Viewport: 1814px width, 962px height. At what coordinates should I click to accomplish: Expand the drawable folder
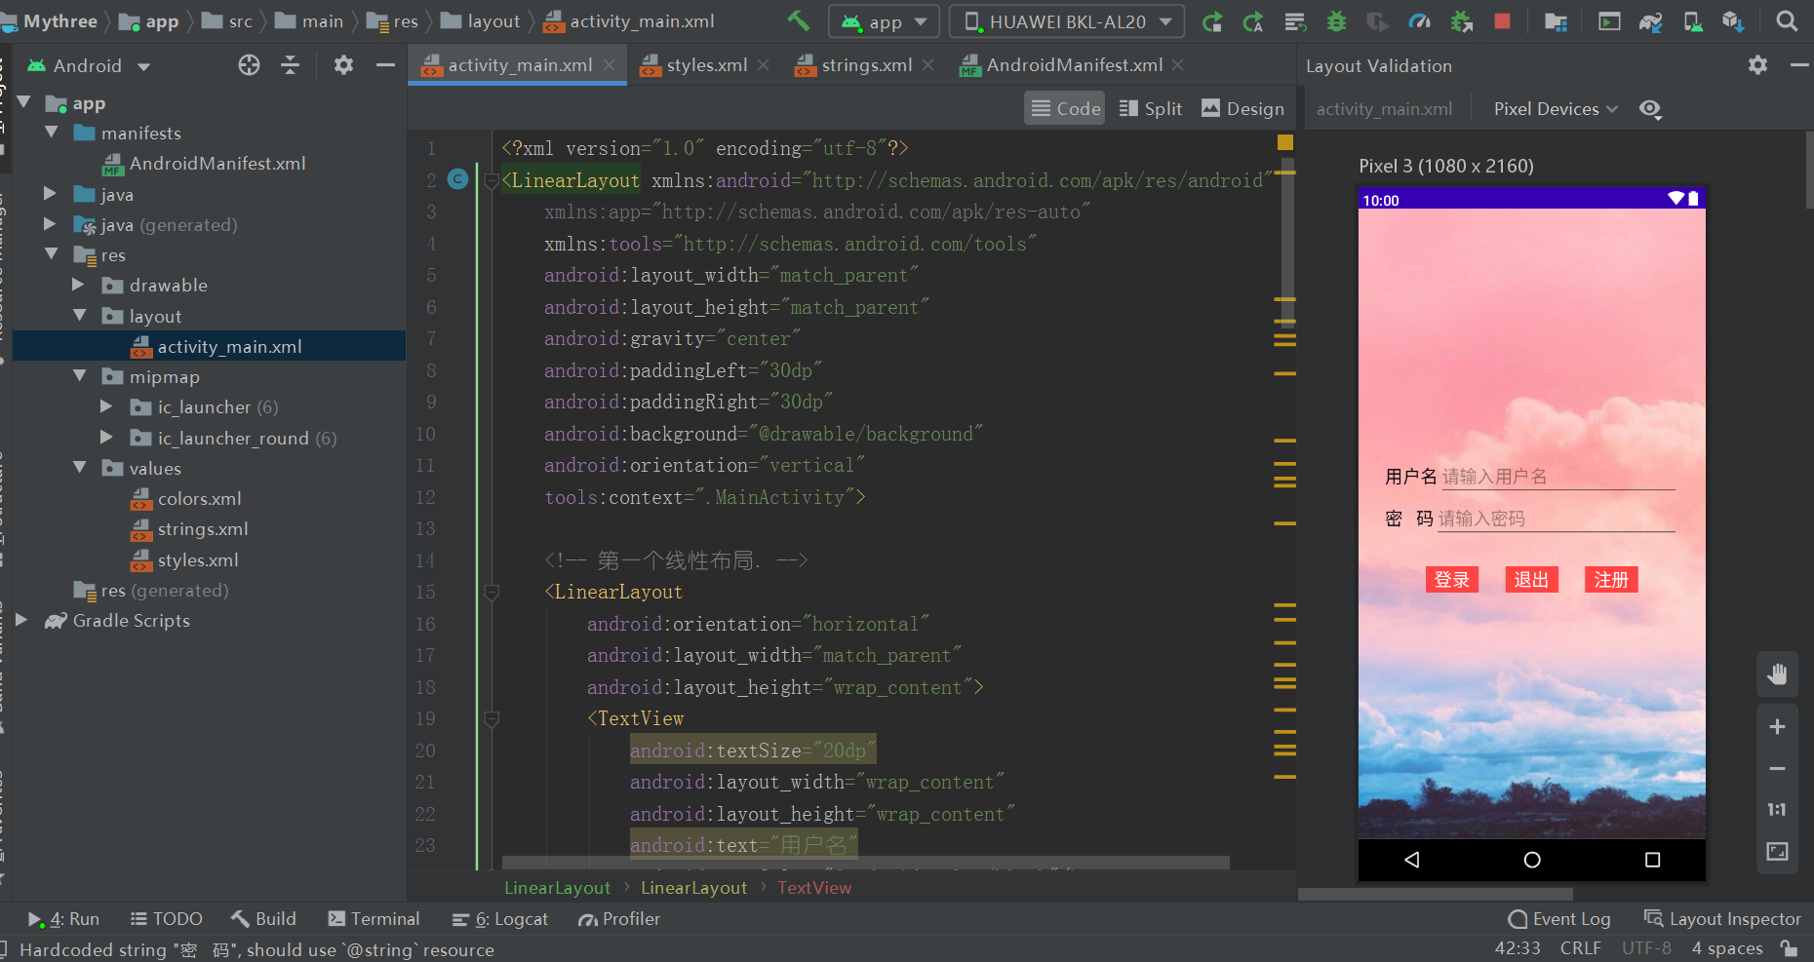(x=79, y=285)
